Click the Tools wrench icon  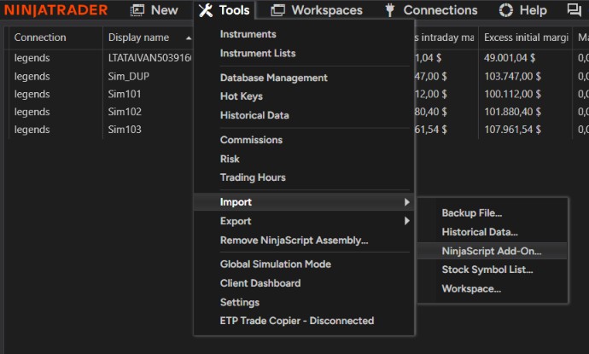pyautogui.click(x=206, y=10)
